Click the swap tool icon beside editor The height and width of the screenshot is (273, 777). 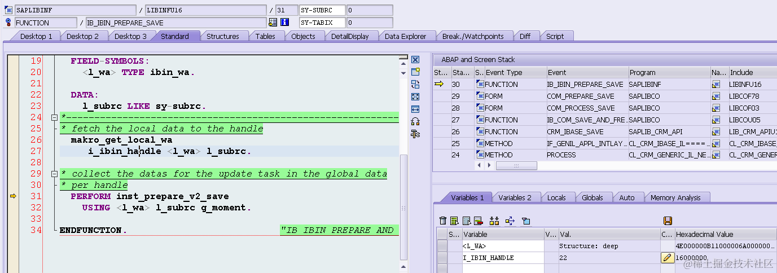pyautogui.click(x=415, y=84)
